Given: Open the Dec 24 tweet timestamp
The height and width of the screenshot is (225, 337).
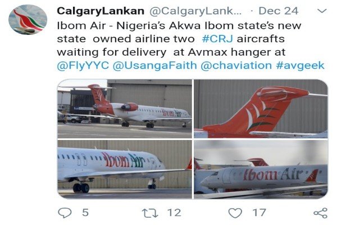Looking at the screenshot, I should pos(279,11).
